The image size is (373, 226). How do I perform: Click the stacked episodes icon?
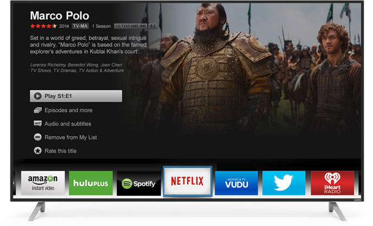tap(37, 110)
